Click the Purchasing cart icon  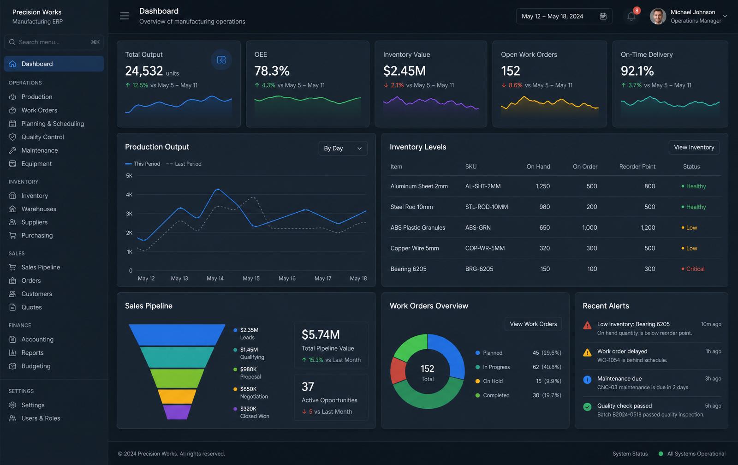(x=13, y=235)
